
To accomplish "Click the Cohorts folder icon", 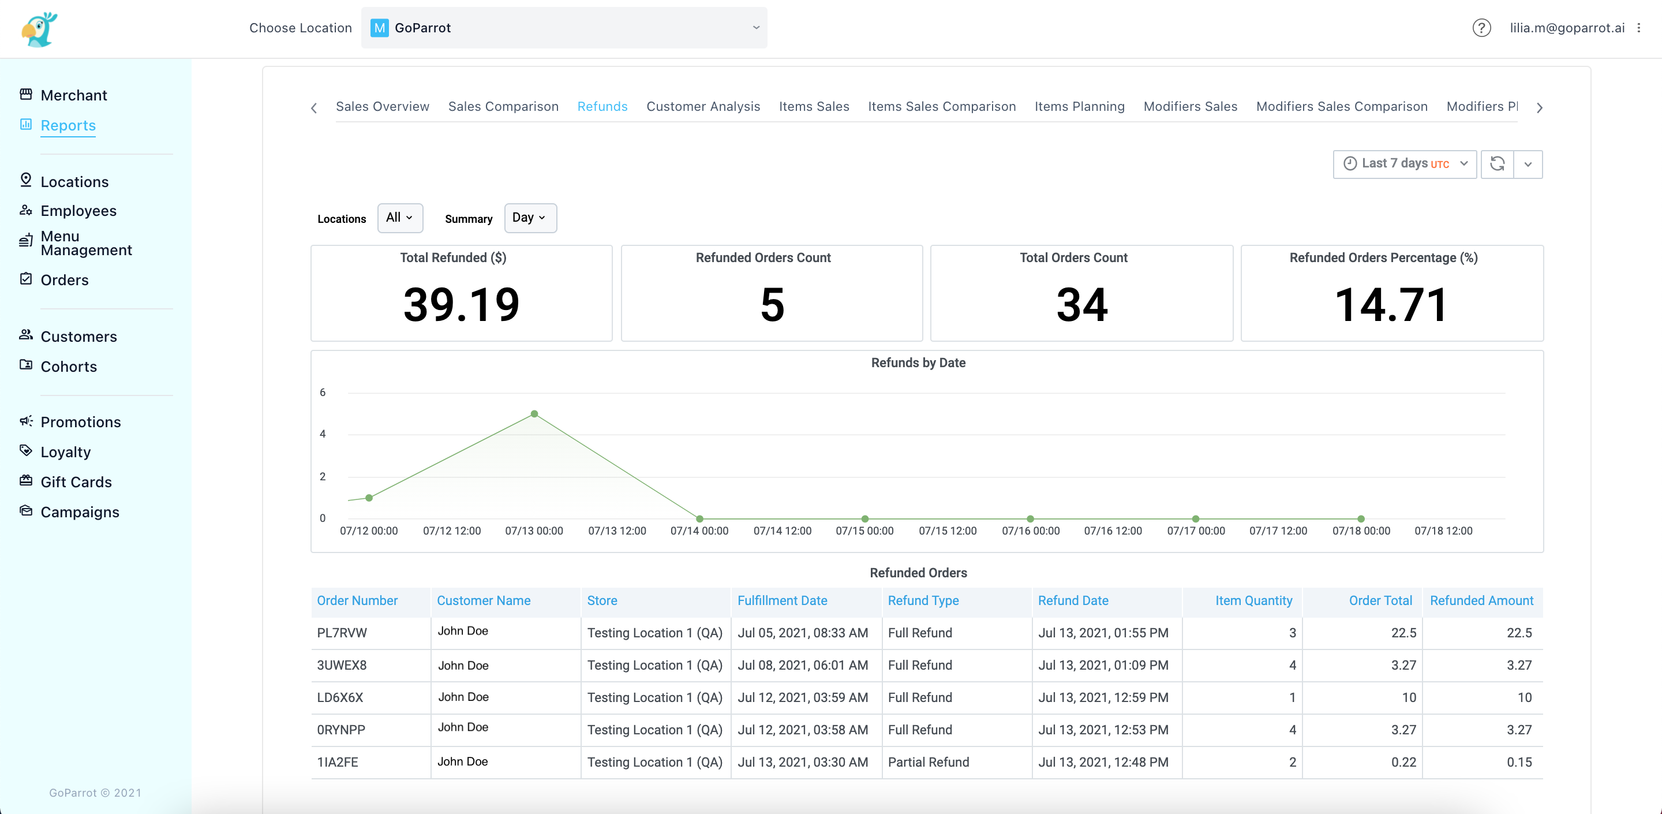I will [x=26, y=365].
